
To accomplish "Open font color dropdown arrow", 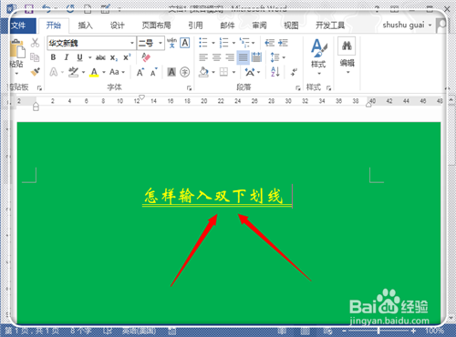I will point(104,72).
